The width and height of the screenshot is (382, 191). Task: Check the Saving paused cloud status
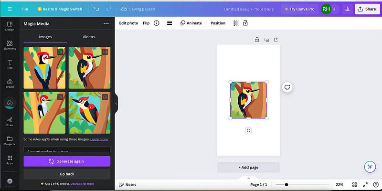(x=138, y=9)
